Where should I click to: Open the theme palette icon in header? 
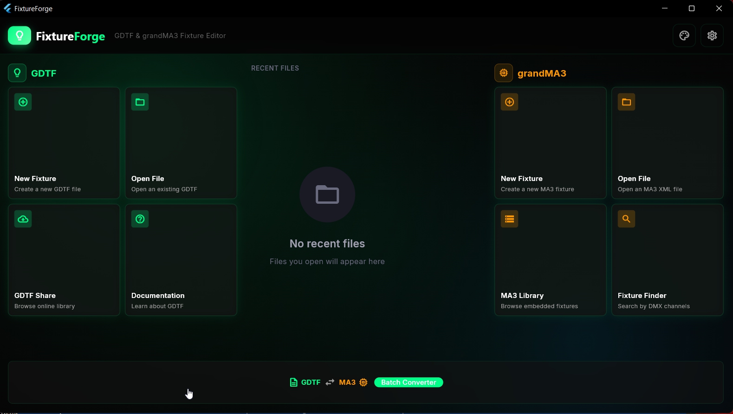(684, 36)
